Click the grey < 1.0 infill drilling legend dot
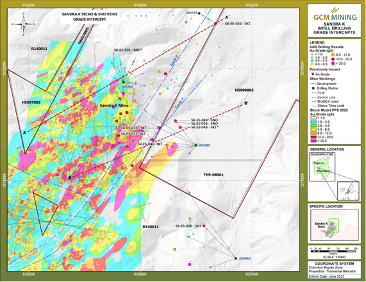Screen dimensions: 366x282 click(312, 54)
